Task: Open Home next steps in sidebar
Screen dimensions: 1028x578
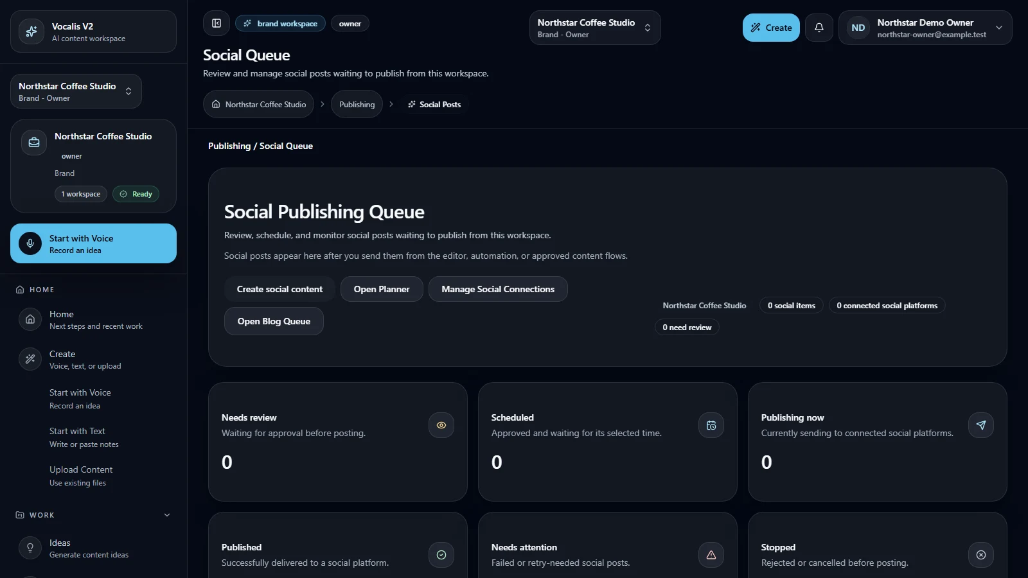Action: point(93,319)
